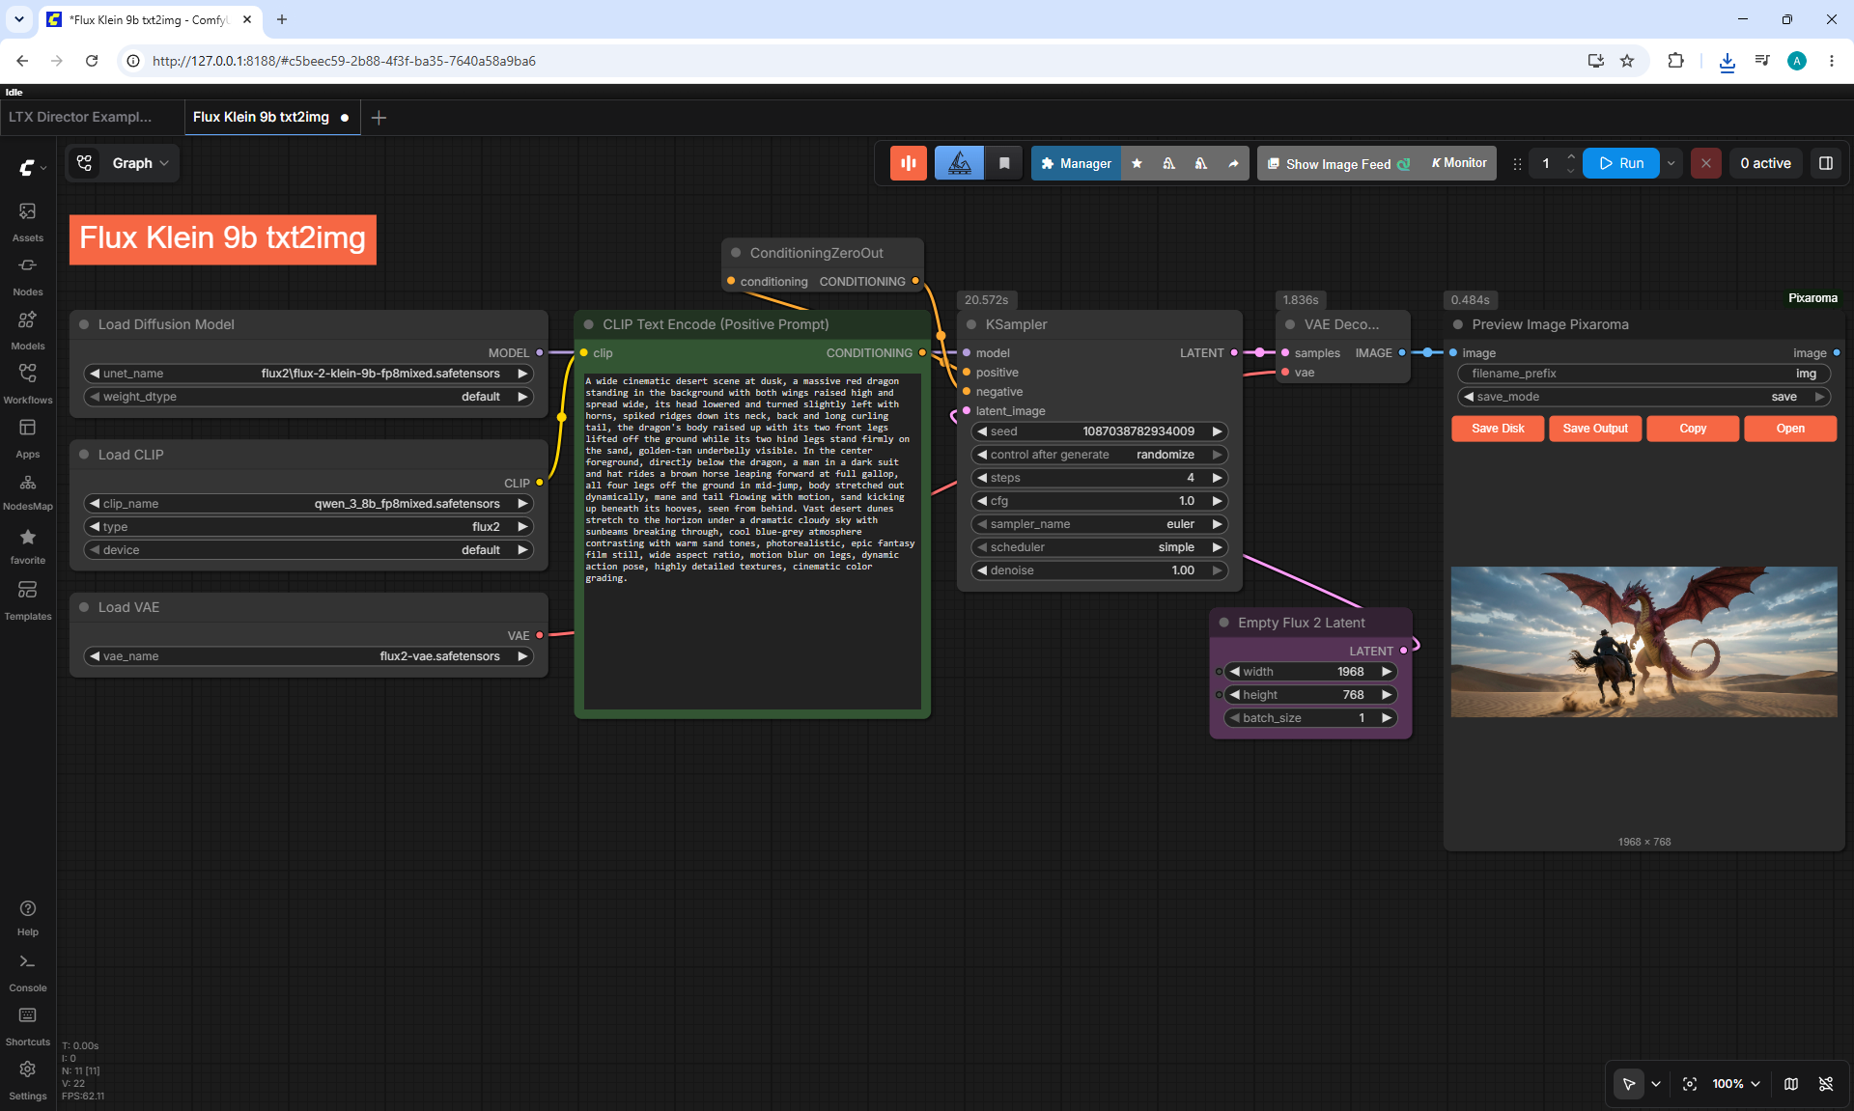1854x1111 pixels.
Task: Collapse the Load VAE node dot
Action: 84,607
